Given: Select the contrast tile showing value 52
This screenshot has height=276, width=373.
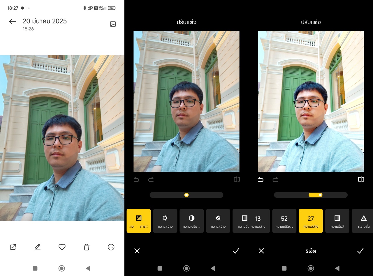Looking at the screenshot, I should point(284,221).
